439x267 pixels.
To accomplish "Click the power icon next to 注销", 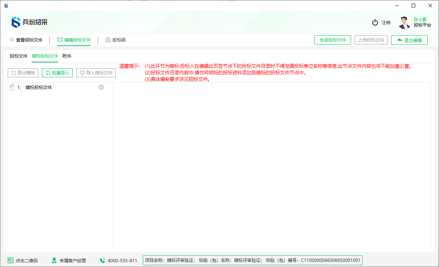I will coord(375,22).
